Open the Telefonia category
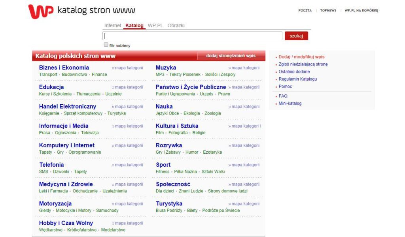This screenshot has height=237, width=405. tap(51, 165)
